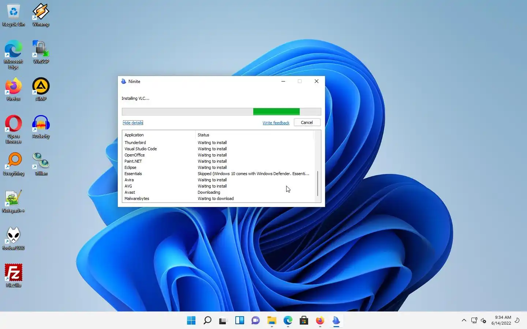Select the Paint.NET row

pyautogui.click(x=218, y=161)
